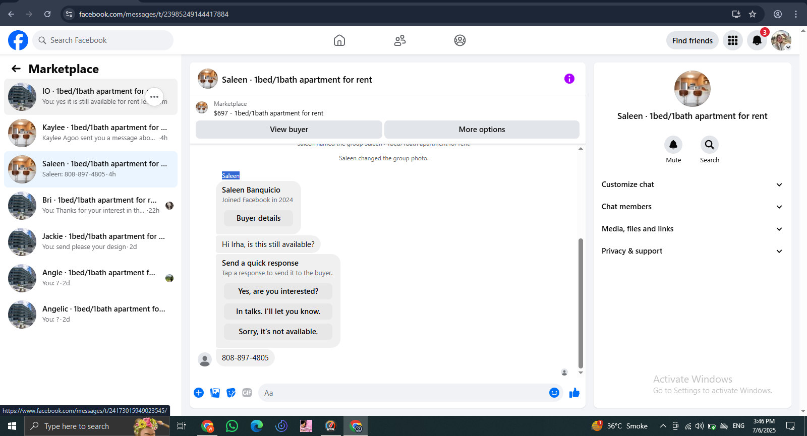Open the notifications bell with badge
807x436 pixels.
point(757,40)
